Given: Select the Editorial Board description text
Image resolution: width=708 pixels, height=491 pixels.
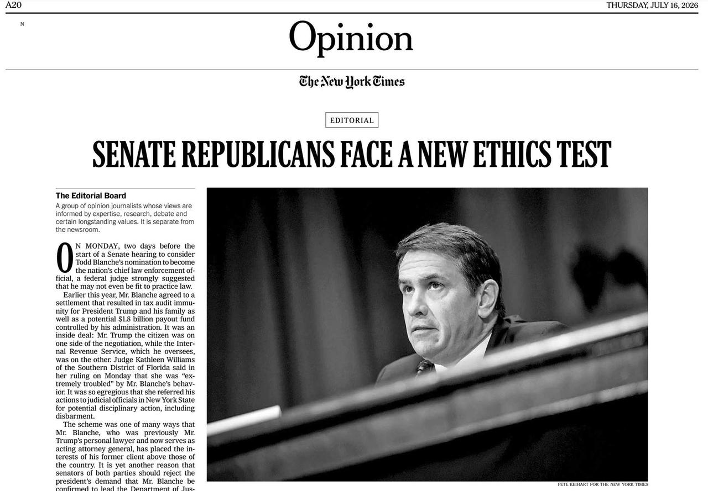Looking at the screenshot, I should 125,218.
